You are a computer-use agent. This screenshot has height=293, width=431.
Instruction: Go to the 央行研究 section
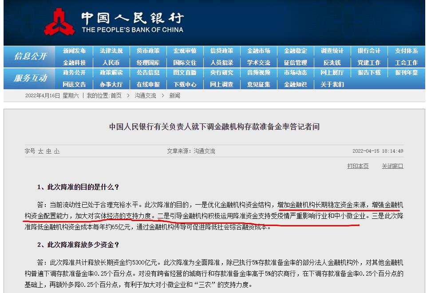tap(221, 72)
